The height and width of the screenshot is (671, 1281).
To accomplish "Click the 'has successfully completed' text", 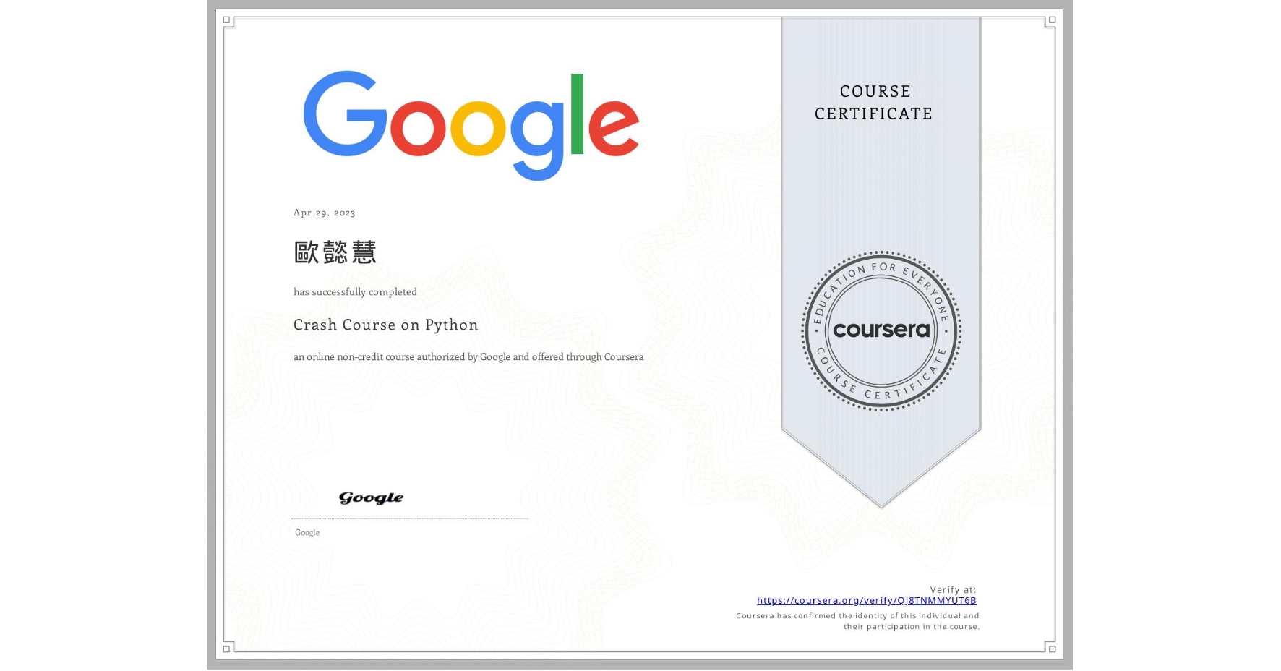I will point(355,291).
